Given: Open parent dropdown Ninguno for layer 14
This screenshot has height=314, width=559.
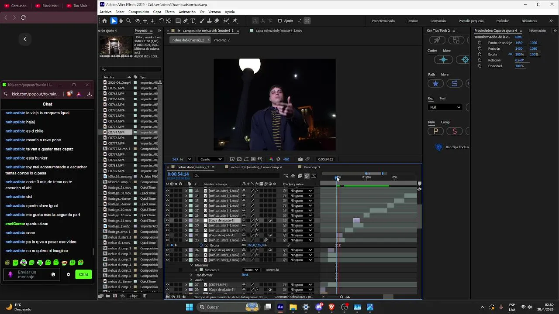Looking at the screenshot, I should pyautogui.click(x=301, y=196).
